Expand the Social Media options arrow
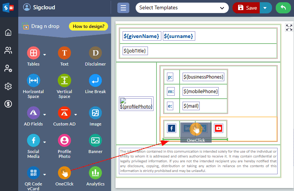Image resolution: width=294 pixels, height=191 pixels. [x=45, y=142]
